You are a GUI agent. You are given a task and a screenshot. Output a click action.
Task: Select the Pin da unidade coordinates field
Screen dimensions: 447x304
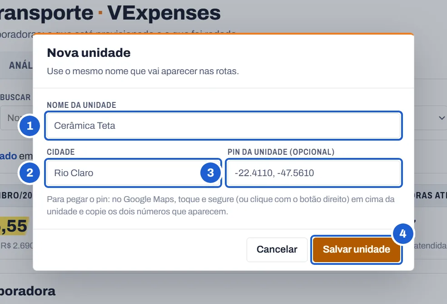[x=314, y=173]
